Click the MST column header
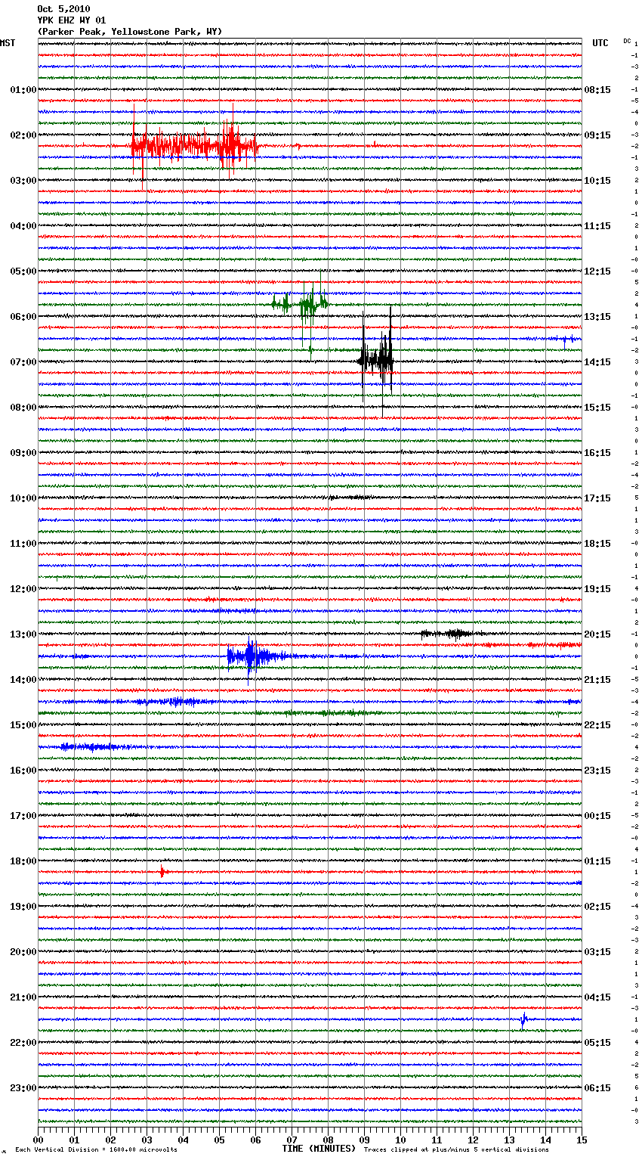This screenshot has width=642, height=1160. (8, 43)
